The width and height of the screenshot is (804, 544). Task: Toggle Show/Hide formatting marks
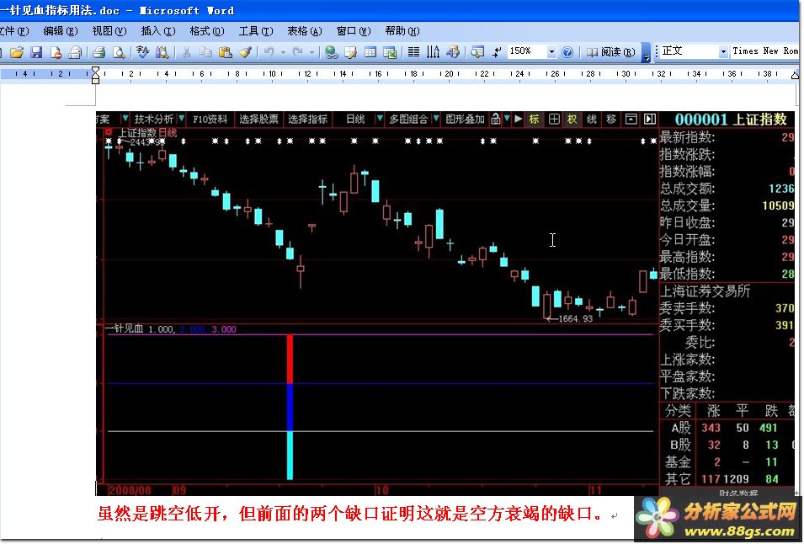point(497,51)
